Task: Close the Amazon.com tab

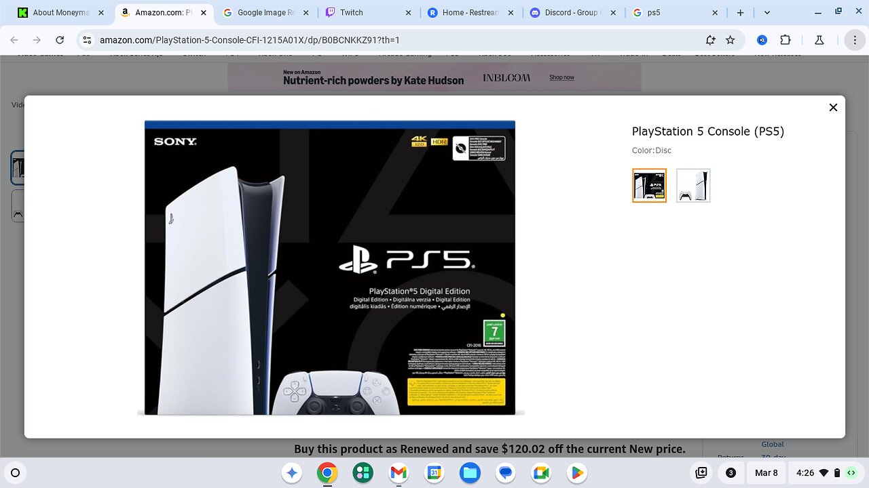Action: click(203, 13)
